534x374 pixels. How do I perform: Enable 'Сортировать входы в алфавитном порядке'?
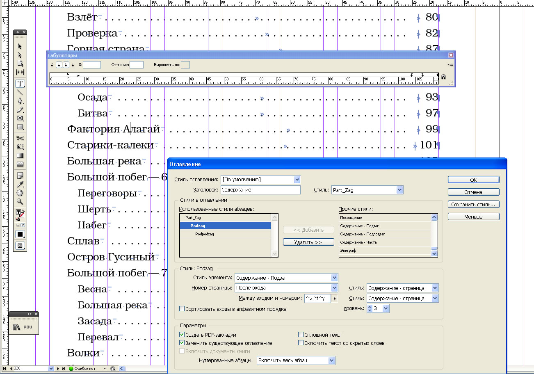[x=182, y=309]
